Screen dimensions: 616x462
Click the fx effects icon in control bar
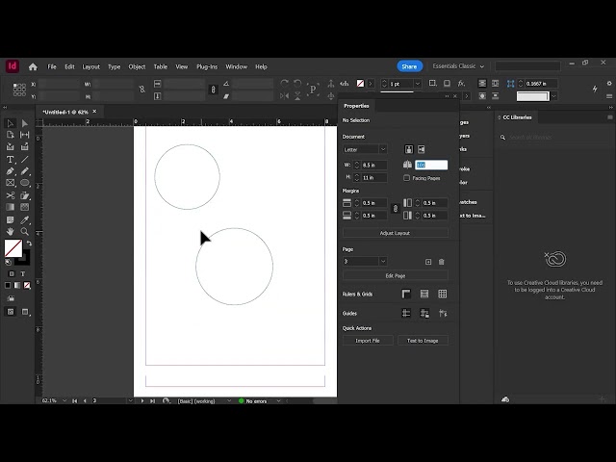461,84
